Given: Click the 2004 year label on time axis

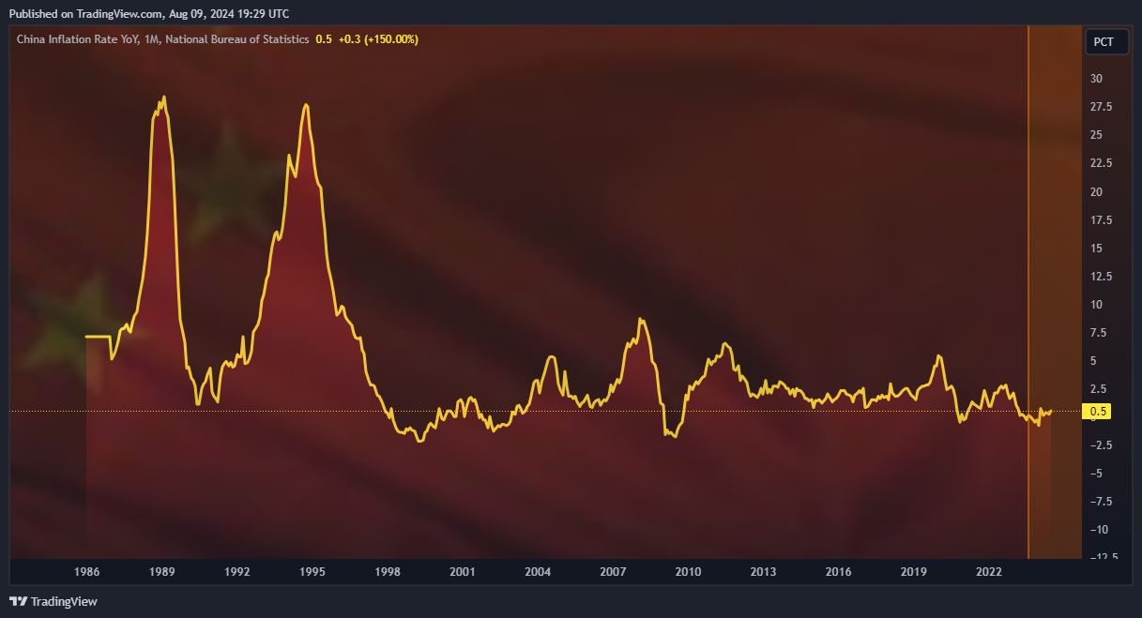Looking at the screenshot, I should 538,572.
